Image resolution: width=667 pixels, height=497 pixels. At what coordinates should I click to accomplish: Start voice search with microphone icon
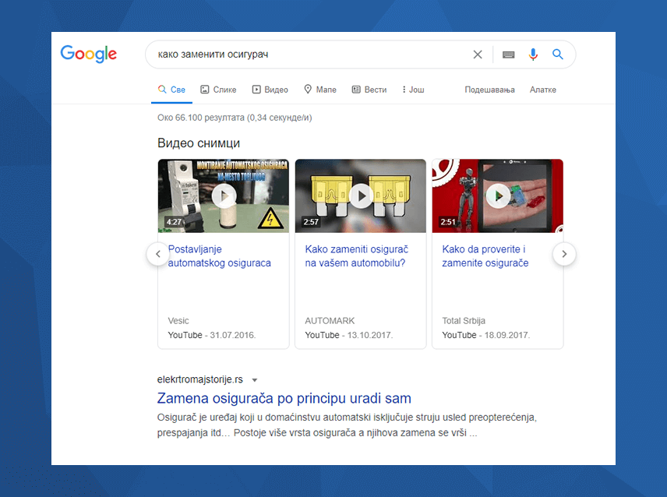pos(533,55)
